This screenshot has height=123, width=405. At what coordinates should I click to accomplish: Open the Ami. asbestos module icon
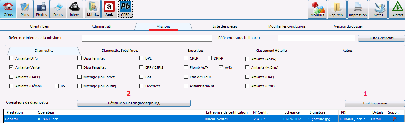[x=109, y=9]
